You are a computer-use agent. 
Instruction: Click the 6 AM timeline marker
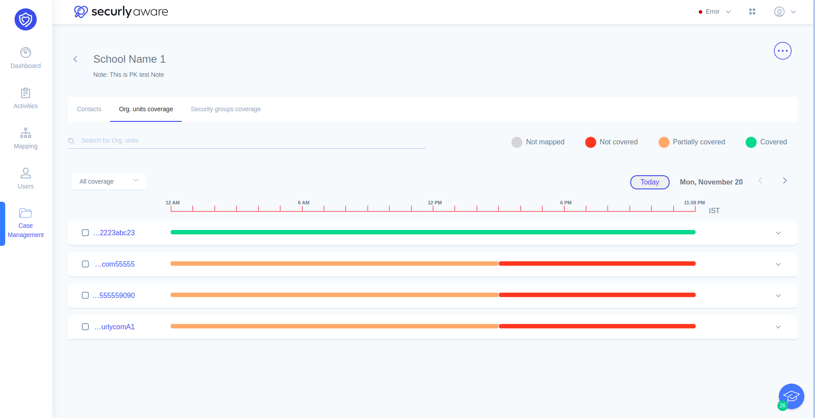[x=304, y=203]
